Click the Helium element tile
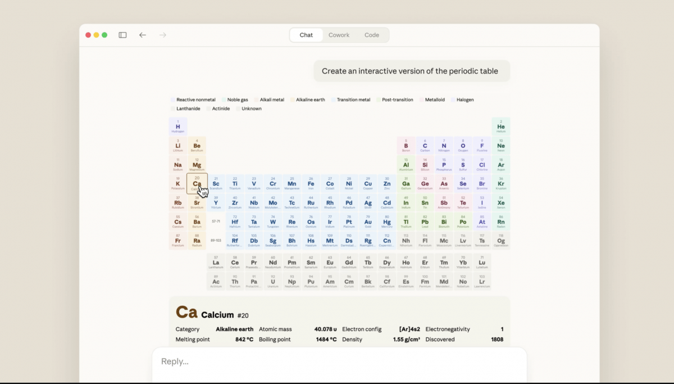Image resolution: width=674 pixels, height=384 pixels. pyautogui.click(x=501, y=127)
